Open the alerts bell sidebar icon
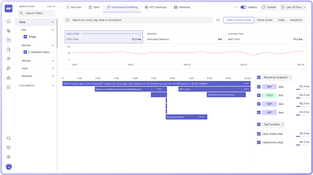The image size is (313, 175). pos(9,59)
